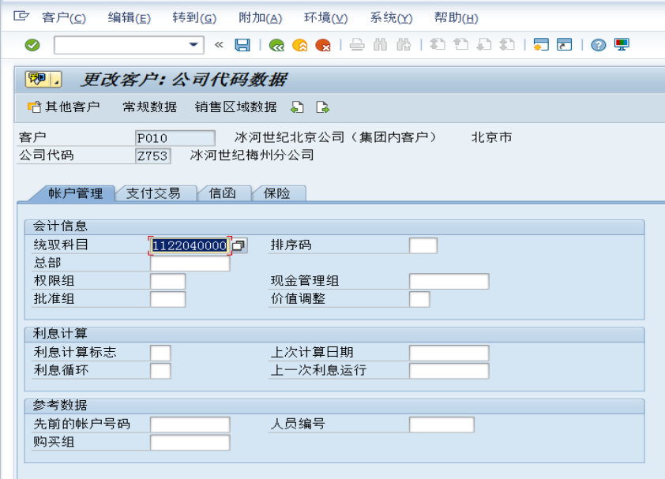Screen dimensions: 665x479
Task: Click the 其他客户 button
Action: (x=64, y=107)
